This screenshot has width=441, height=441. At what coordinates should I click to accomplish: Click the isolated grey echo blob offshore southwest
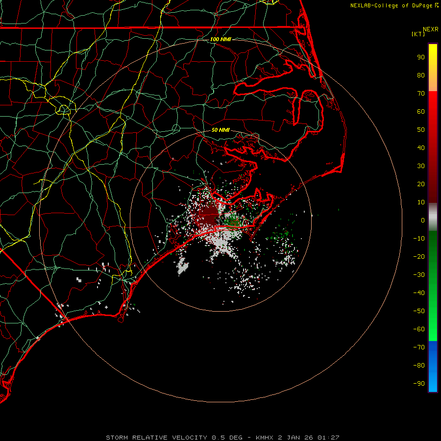[182, 266]
